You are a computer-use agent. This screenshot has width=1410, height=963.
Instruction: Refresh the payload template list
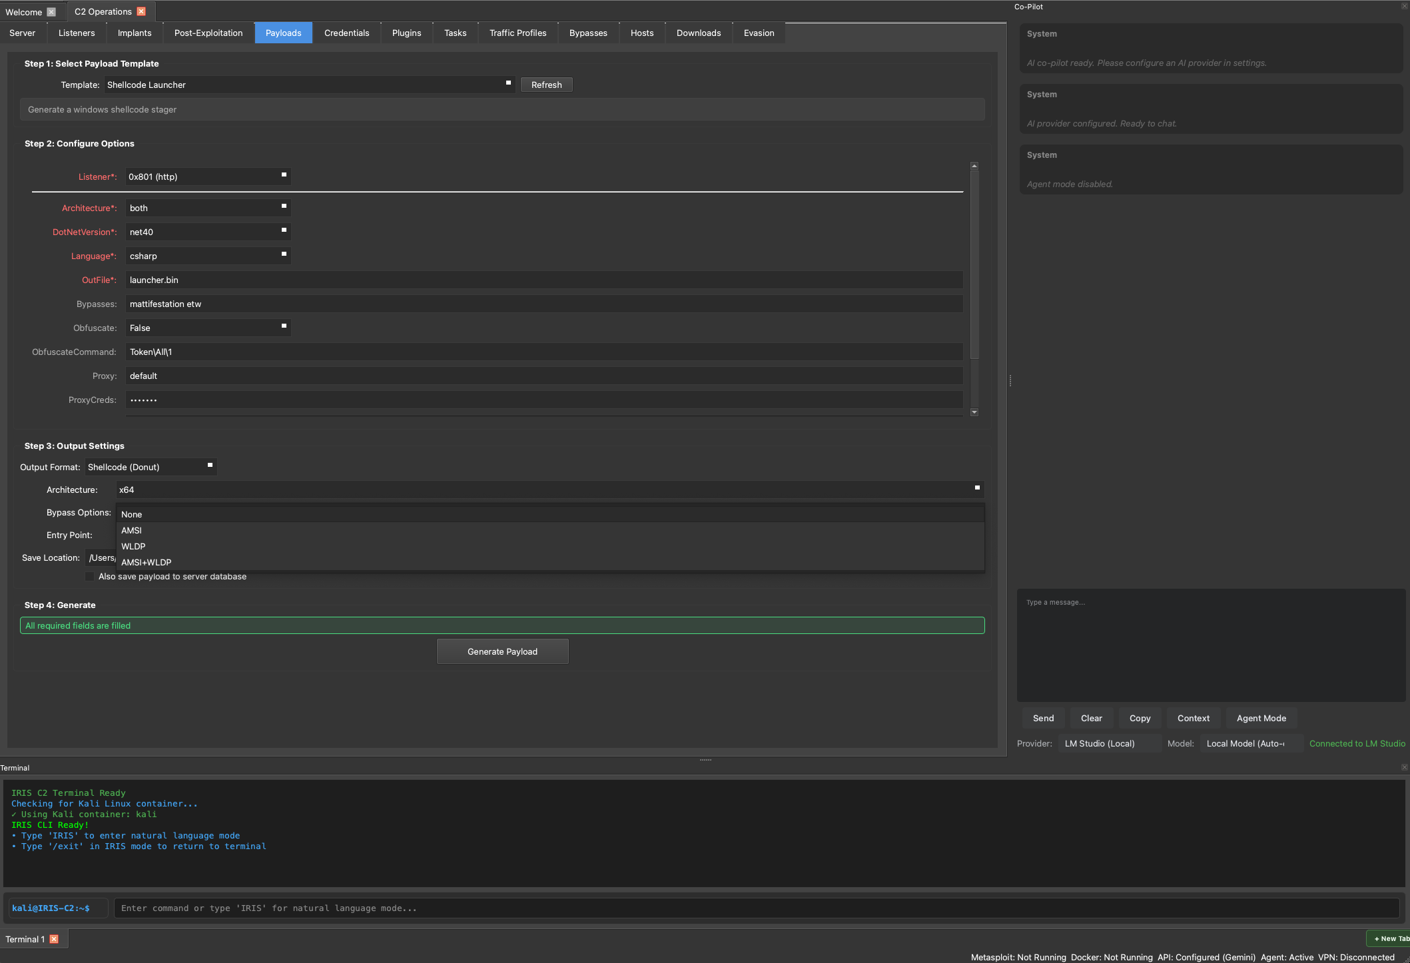point(547,85)
